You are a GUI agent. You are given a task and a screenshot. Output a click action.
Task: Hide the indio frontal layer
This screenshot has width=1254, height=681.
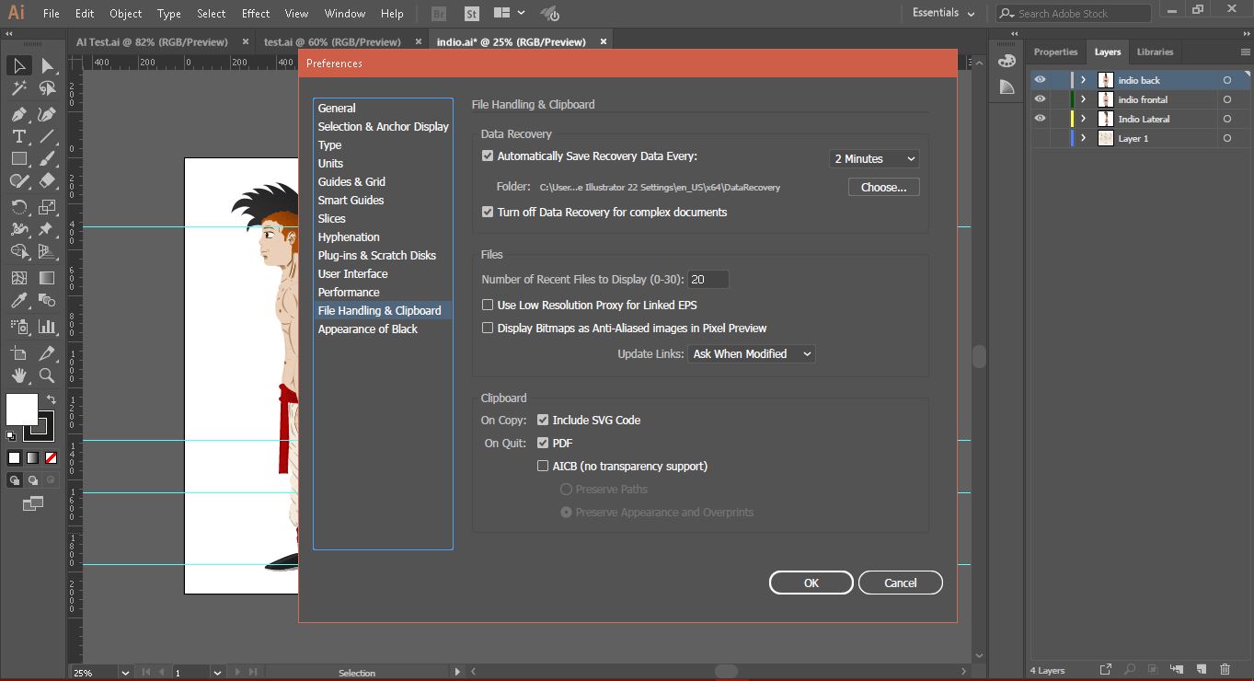1041,99
